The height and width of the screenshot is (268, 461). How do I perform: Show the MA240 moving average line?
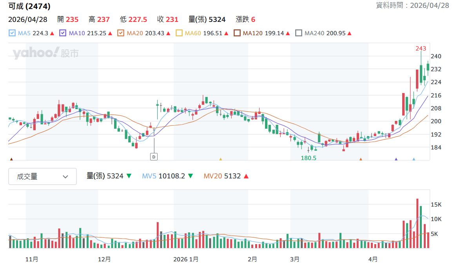click(x=299, y=33)
